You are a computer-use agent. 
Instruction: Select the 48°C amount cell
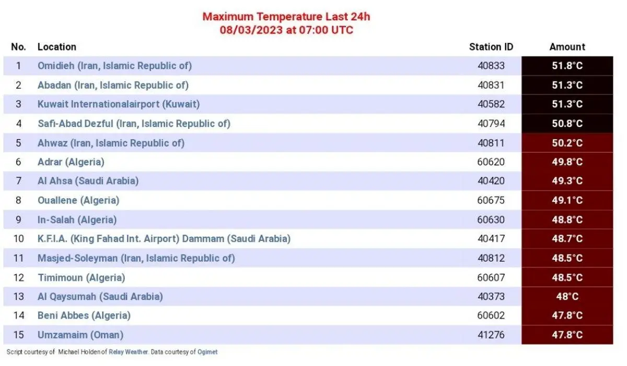point(567,297)
